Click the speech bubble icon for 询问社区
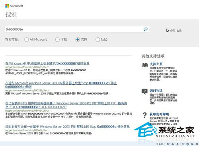Image resolution: width=199 pixels, height=146 pixels. [x=144, y=91]
